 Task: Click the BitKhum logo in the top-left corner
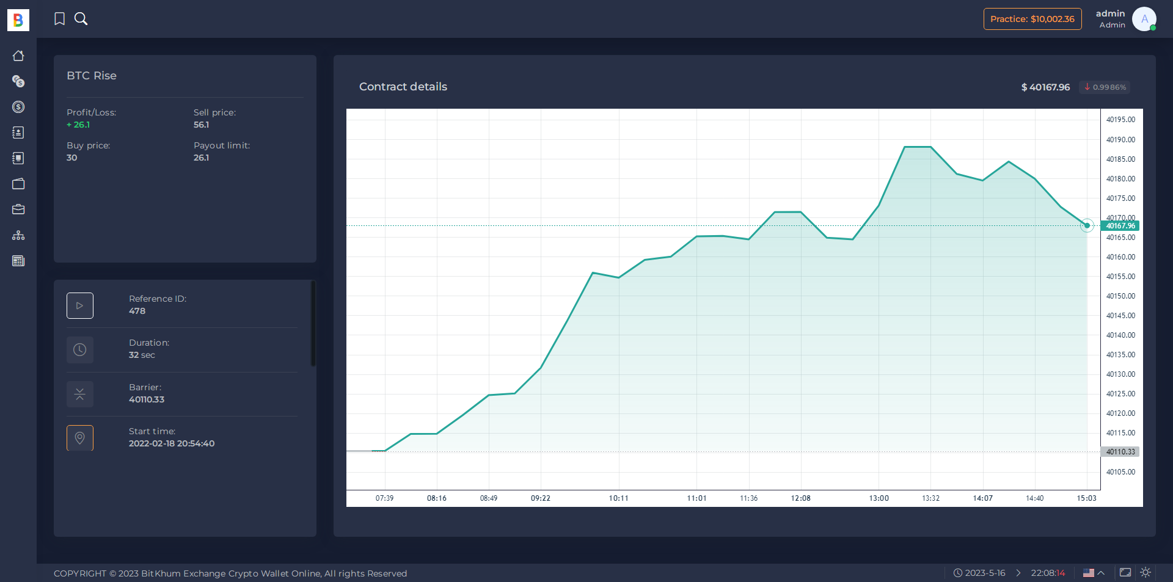18,20
